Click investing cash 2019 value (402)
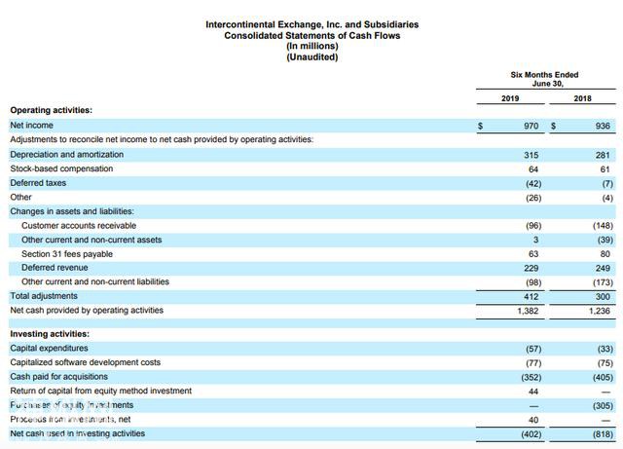Image resolution: width=623 pixels, height=449 pixels. [x=531, y=434]
